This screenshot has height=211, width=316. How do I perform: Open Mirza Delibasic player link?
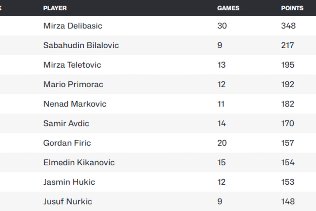pos(73,26)
